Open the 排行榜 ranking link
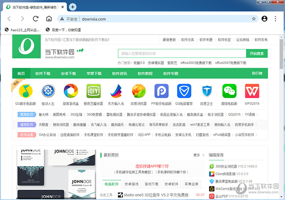Image resolution: width=285 pixels, height=200 pixels. point(257,73)
